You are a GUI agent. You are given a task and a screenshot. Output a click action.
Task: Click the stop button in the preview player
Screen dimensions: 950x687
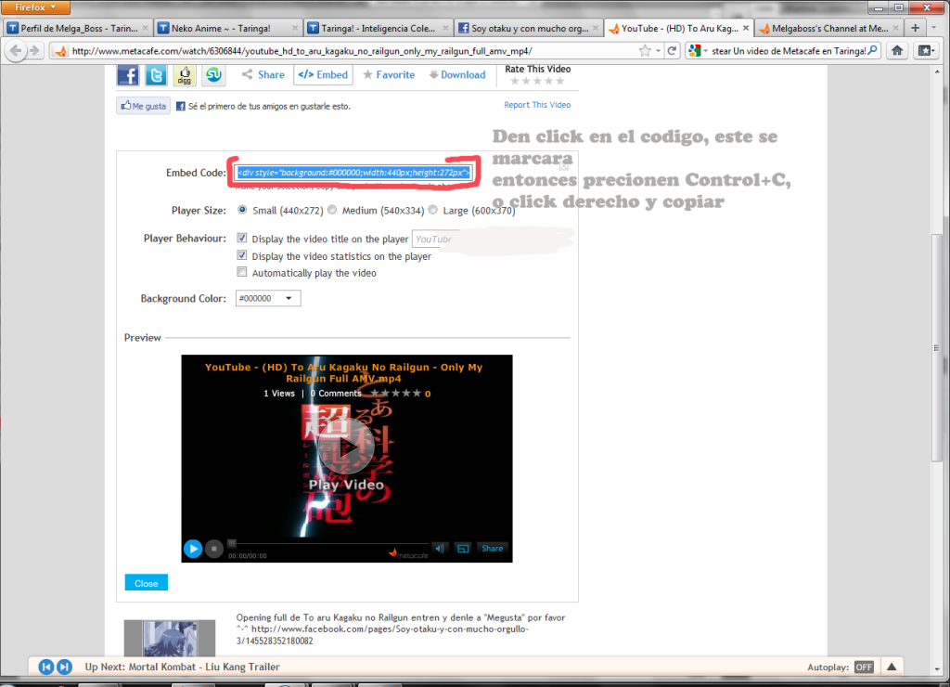[x=214, y=549]
